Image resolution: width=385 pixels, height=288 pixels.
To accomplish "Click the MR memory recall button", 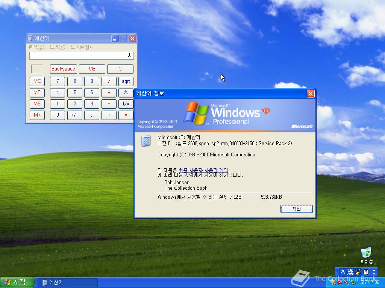I will coord(37,93).
